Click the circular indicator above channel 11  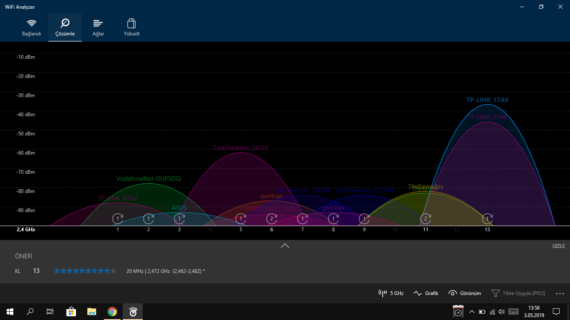click(x=426, y=218)
